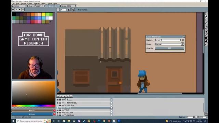Click the background color warning icon
219x123 pixels.
(x=54, y=114)
